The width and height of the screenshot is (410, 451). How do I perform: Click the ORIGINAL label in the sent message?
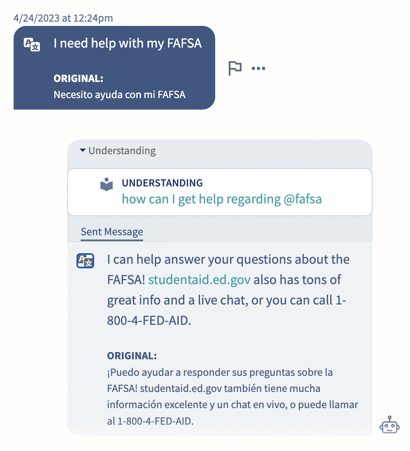coord(132,356)
